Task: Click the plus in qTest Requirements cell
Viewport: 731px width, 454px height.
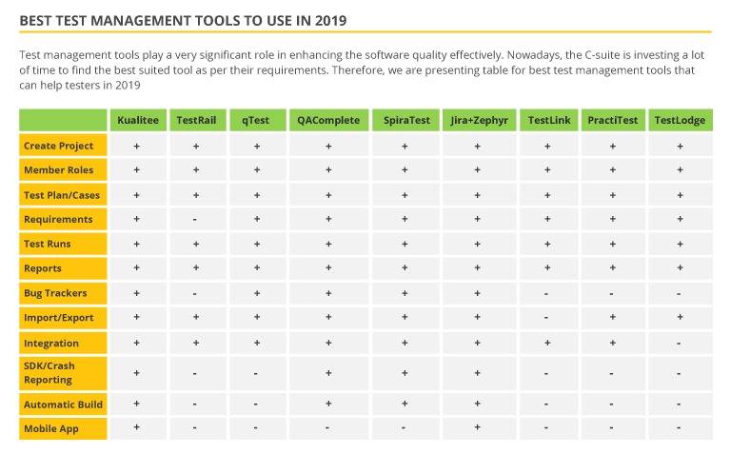Action: [x=257, y=219]
